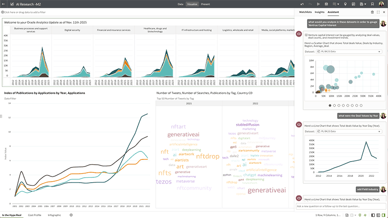This screenshot has height=218, width=388.
Task: Select the first filled pagination dot
Action: (x=330, y=106)
